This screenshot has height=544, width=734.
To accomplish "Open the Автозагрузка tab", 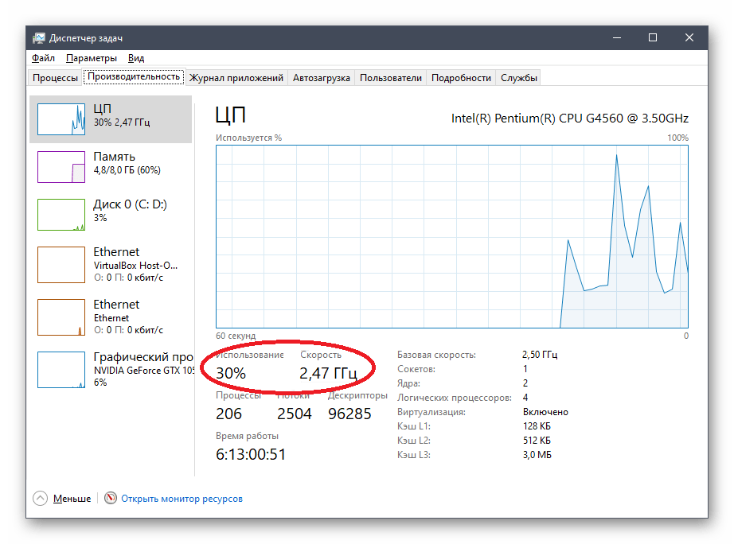I will [321, 77].
